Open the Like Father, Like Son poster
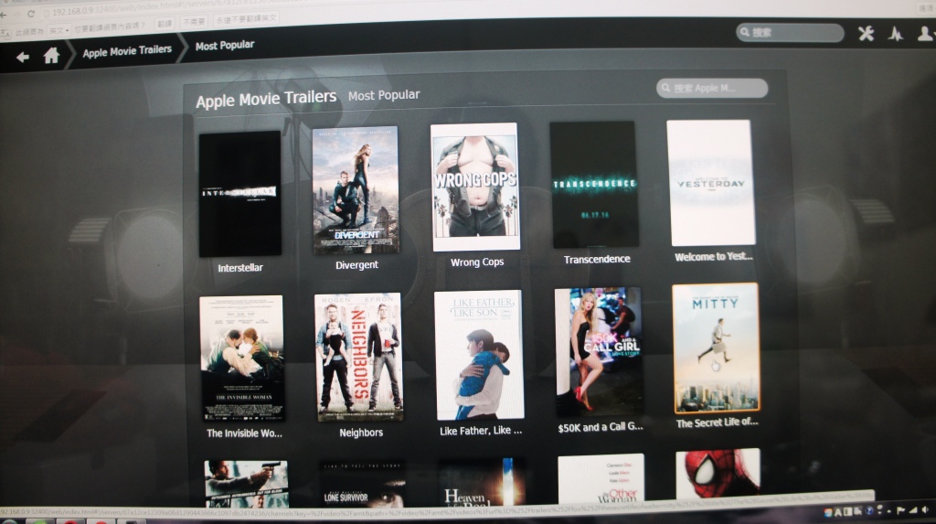 [x=479, y=354]
